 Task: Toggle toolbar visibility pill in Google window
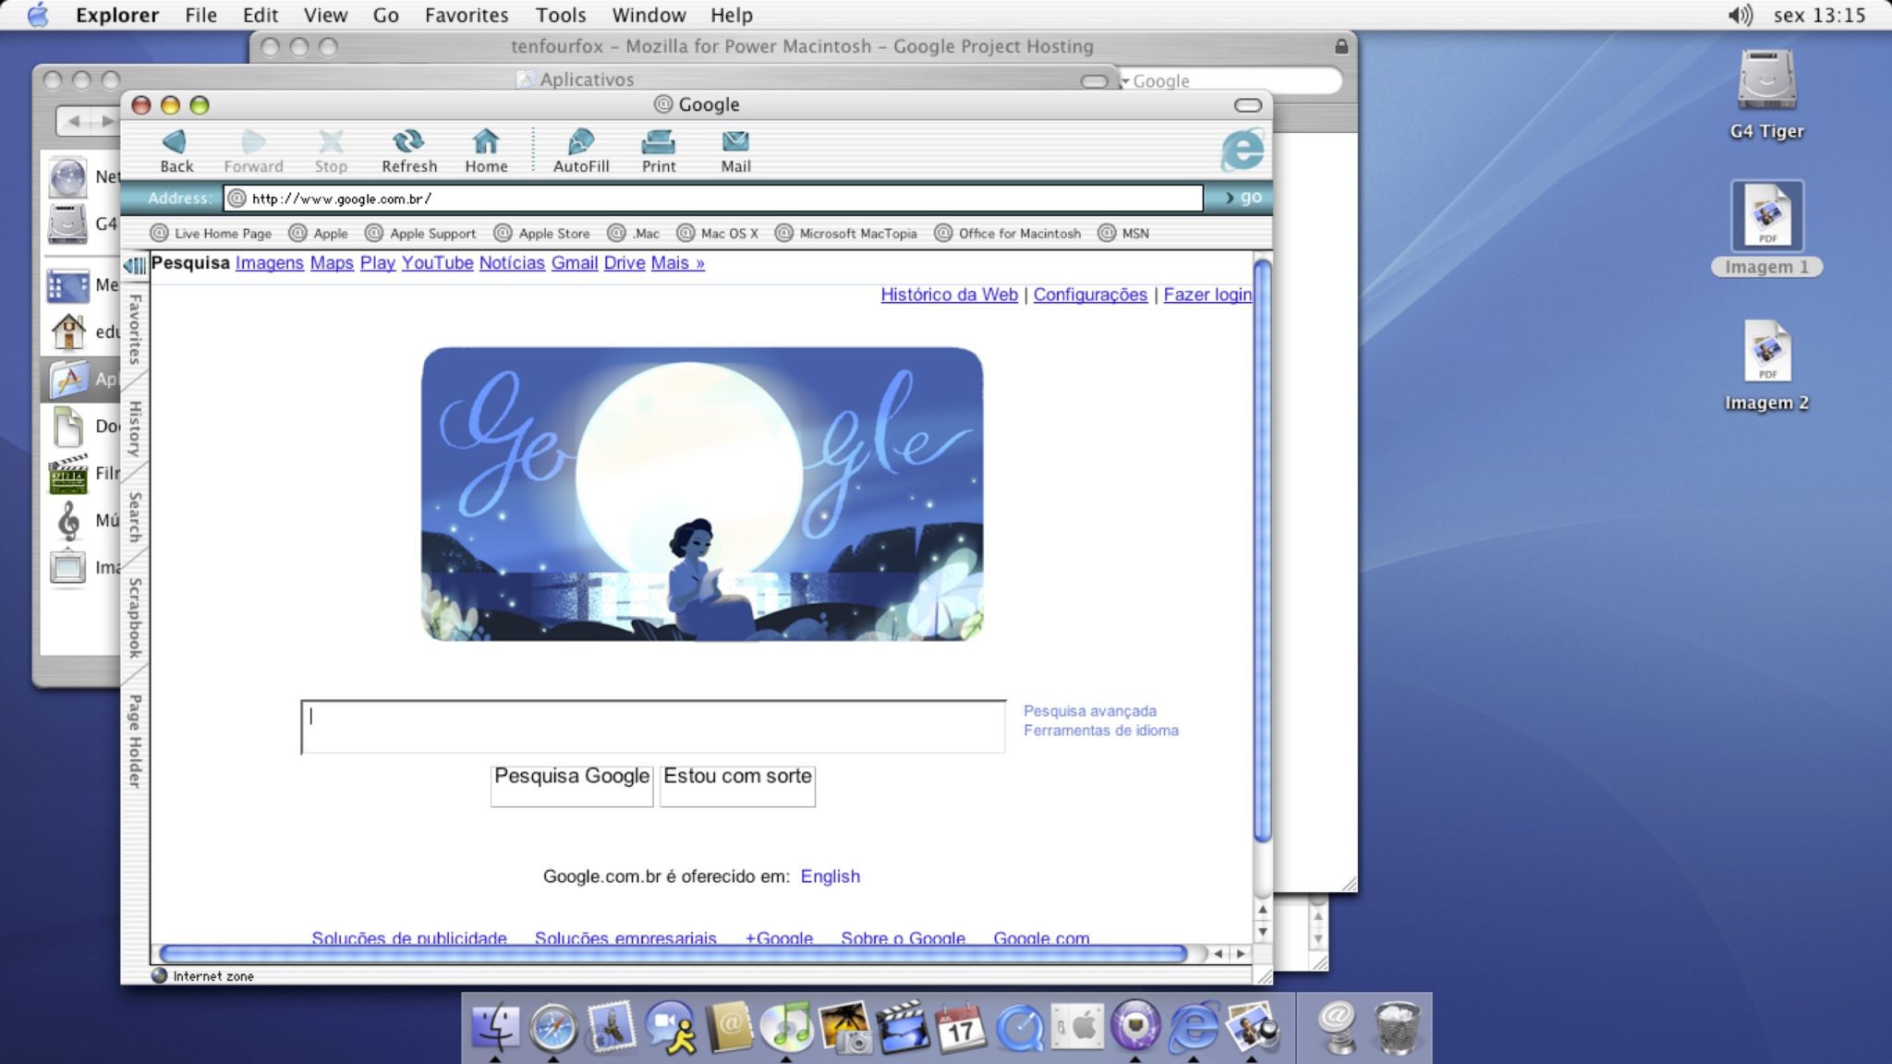(x=1247, y=105)
